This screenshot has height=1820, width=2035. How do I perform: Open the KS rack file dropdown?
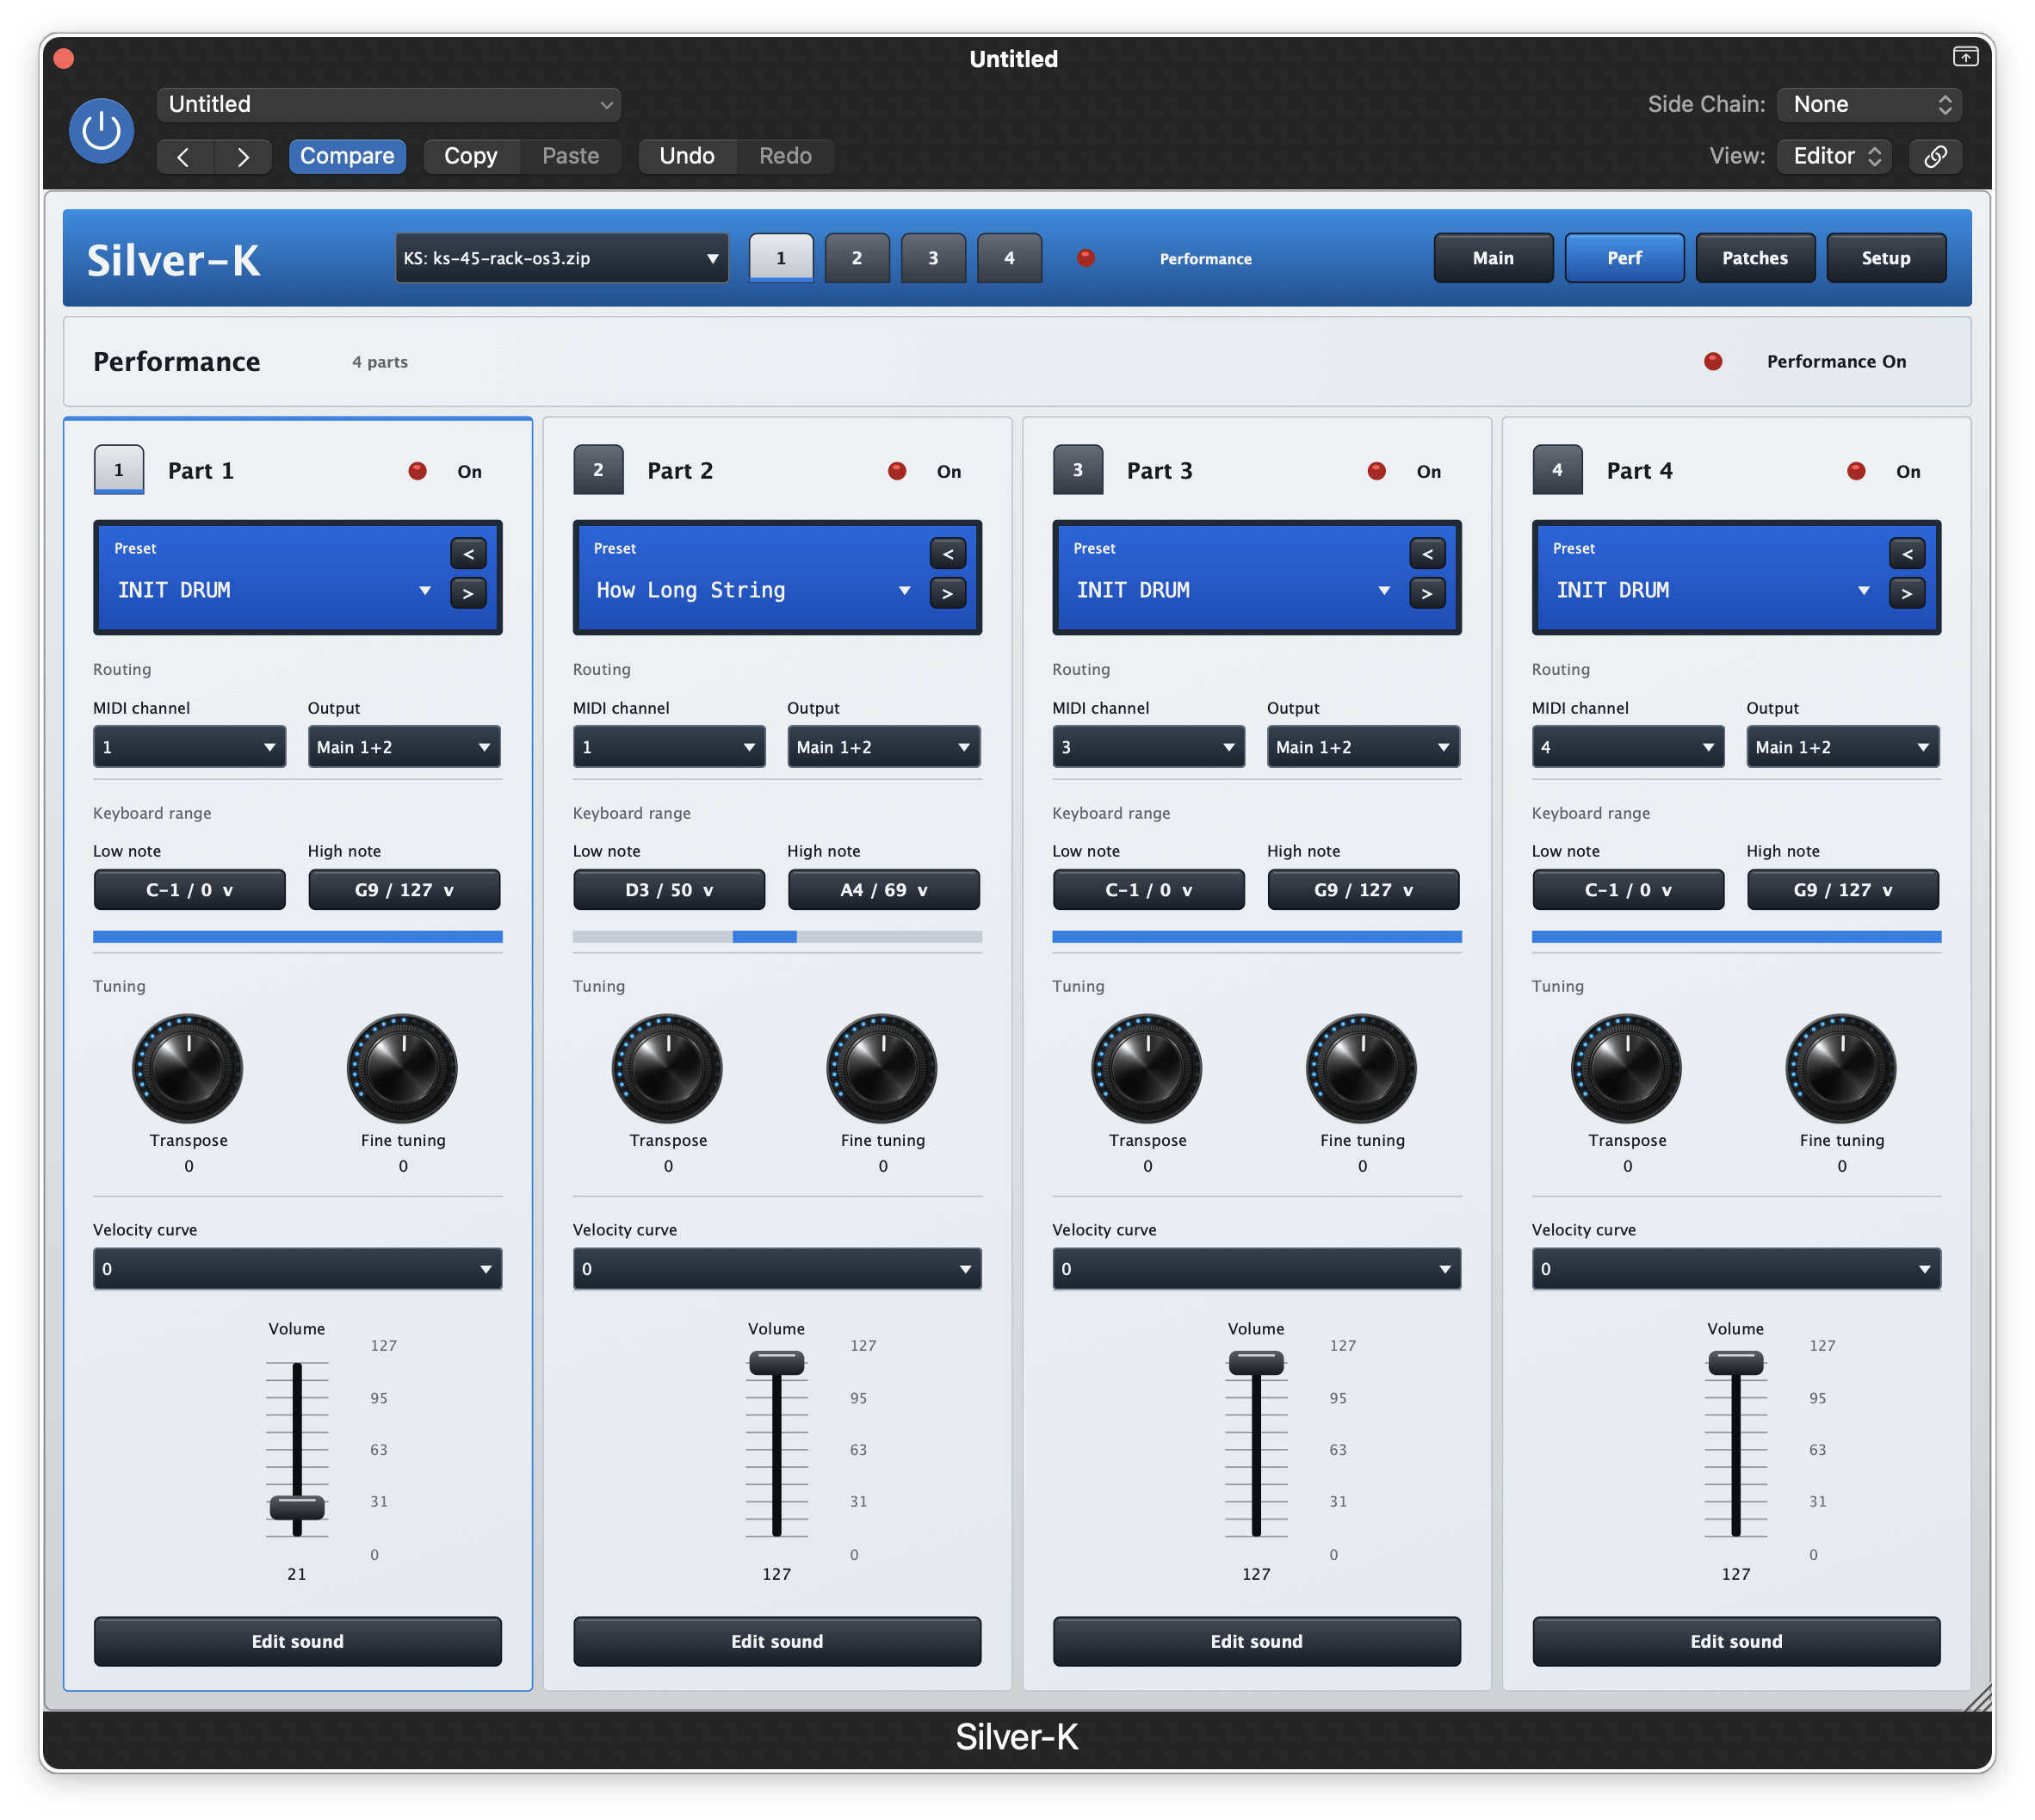[562, 258]
